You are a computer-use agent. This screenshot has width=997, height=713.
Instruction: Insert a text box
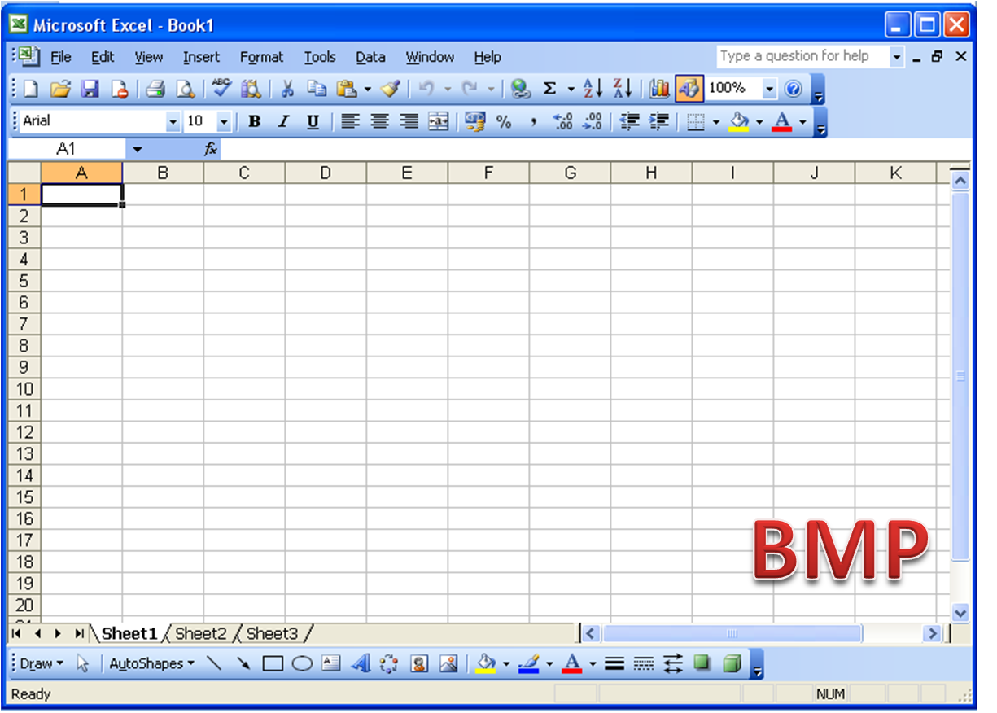pyautogui.click(x=331, y=664)
